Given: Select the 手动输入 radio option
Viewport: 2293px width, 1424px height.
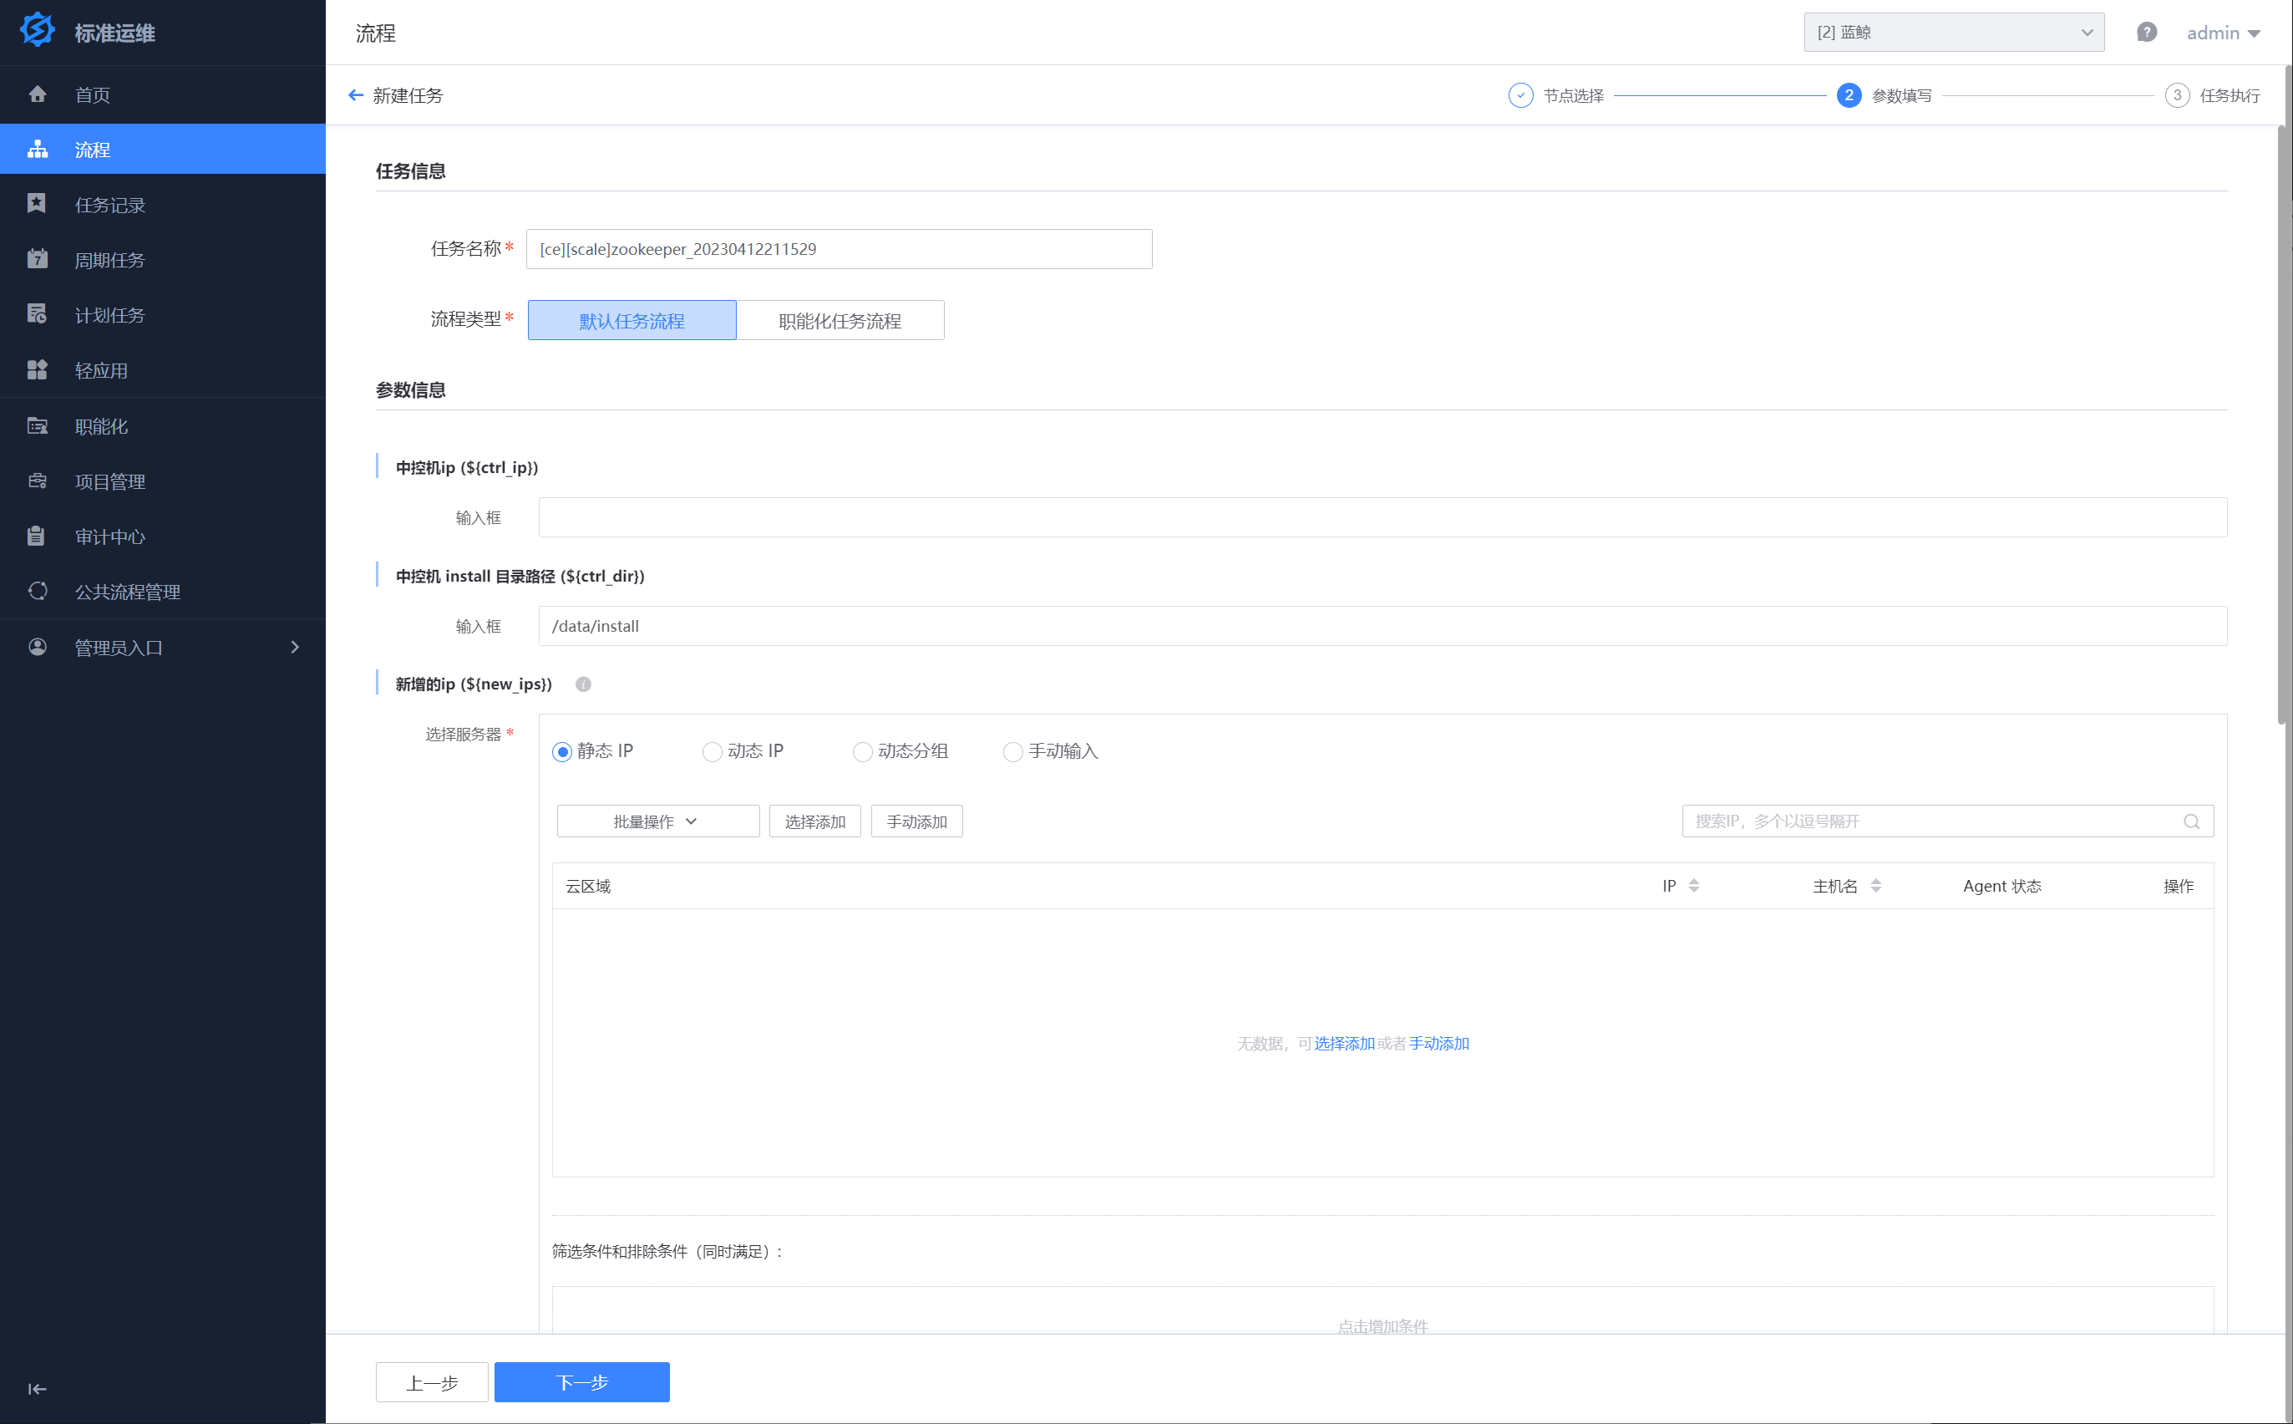Looking at the screenshot, I should point(1012,751).
